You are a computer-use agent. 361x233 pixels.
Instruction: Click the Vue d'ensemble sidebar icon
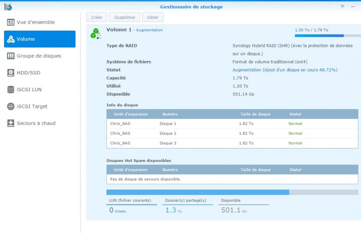11,22
